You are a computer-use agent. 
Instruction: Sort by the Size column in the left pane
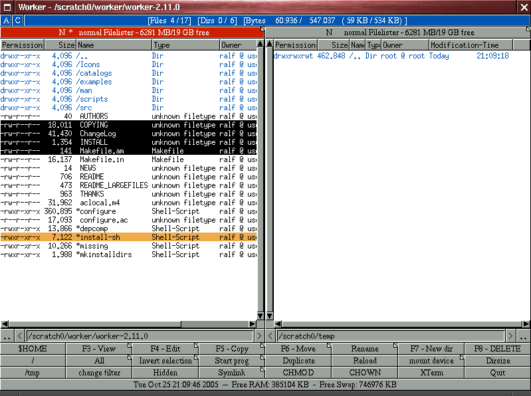point(60,45)
